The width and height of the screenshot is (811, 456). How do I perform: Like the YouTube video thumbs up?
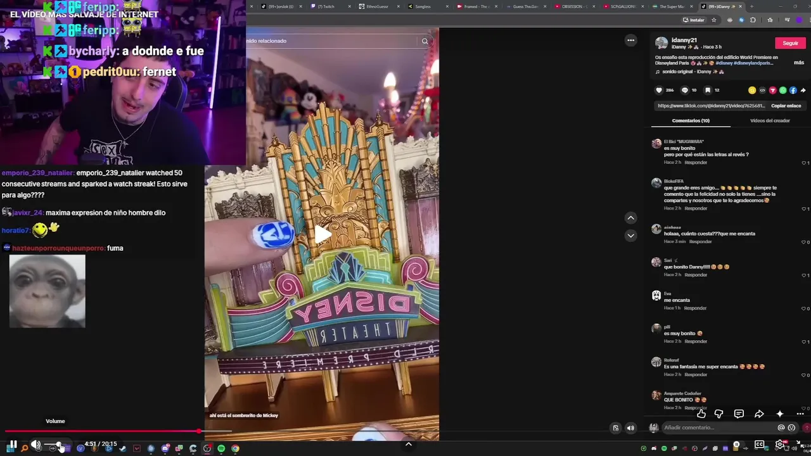pyautogui.click(x=701, y=414)
